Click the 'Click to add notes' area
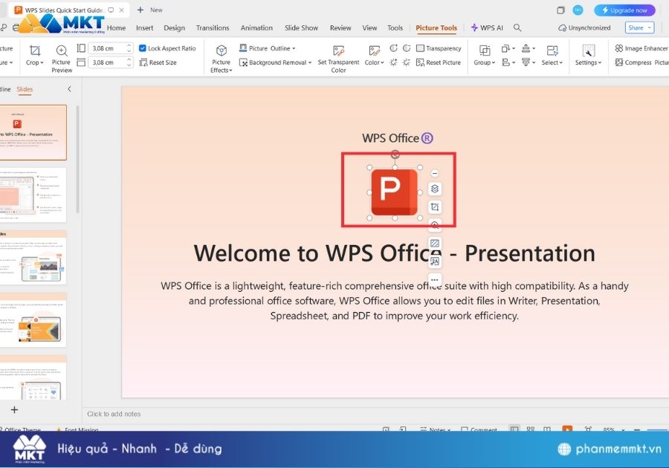The width and height of the screenshot is (669, 468). [x=114, y=414]
